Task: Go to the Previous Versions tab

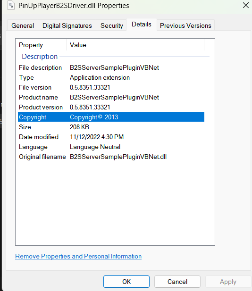Action: pyautogui.click(x=185, y=25)
